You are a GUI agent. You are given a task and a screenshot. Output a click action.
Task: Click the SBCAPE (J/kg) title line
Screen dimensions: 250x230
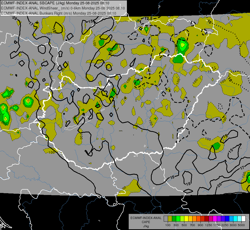(55, 3)
